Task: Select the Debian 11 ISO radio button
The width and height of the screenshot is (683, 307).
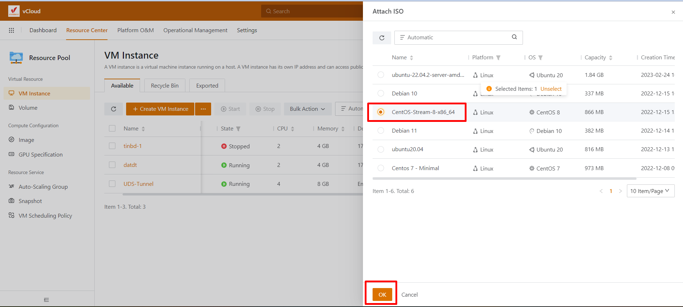Action: point(381,131)
